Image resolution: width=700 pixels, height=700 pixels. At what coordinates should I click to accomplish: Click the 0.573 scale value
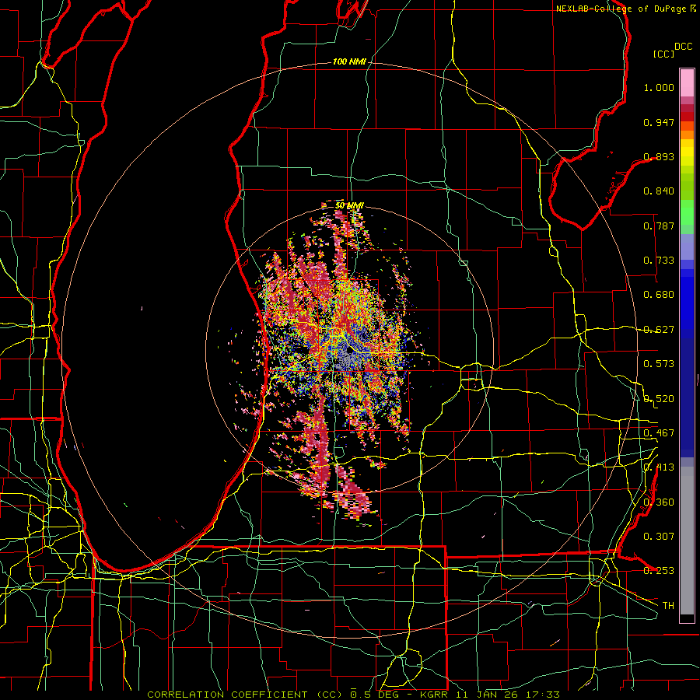(659, 364)
